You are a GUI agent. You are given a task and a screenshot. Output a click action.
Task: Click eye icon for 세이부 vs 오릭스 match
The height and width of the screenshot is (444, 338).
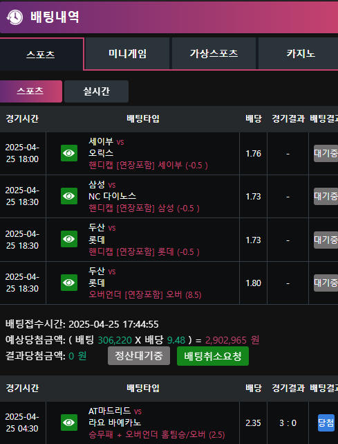click(x=69, y=153)
